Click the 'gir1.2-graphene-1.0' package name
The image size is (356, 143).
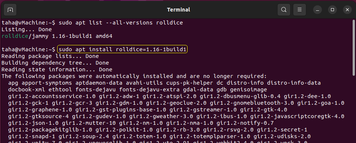[x=40, y=110]
